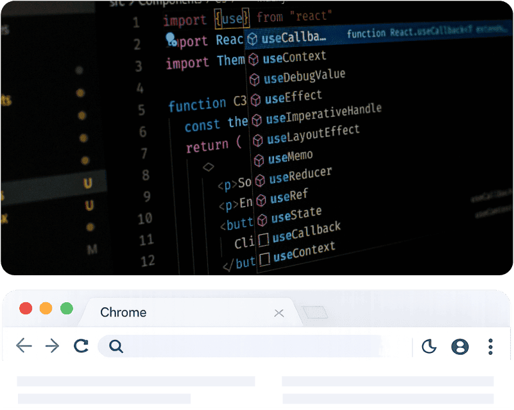Screen dimensions: 514x410
Task: Choose useEffect from the suggestion list
Action: point(293,97)
